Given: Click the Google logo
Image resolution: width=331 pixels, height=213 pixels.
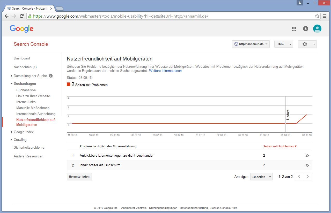Looking at the screenshot, I should click(x=22, y=29).
